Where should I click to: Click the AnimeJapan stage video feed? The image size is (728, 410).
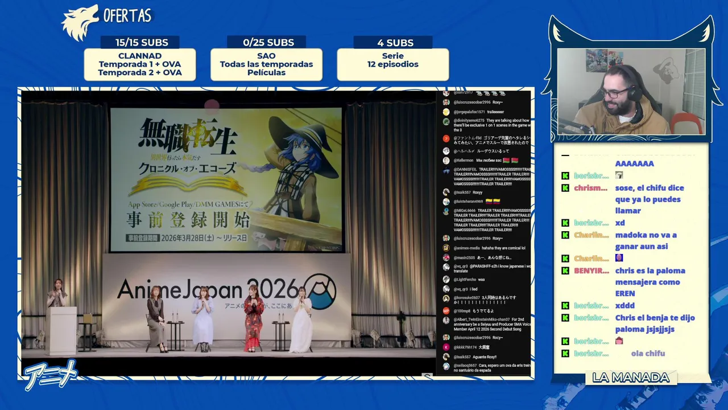(229, 232)
